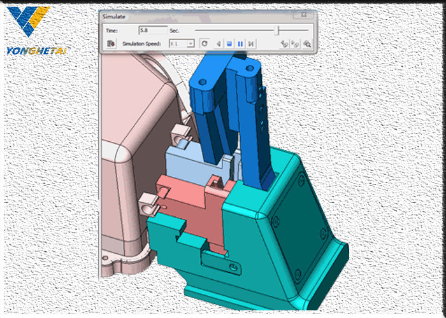Click the first collision check icon at right

pyautogui.click(x=285, y=44)
